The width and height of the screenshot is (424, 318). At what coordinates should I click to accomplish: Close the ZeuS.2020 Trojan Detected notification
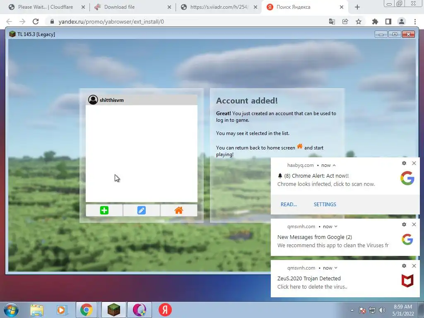(x=414, y=266)
